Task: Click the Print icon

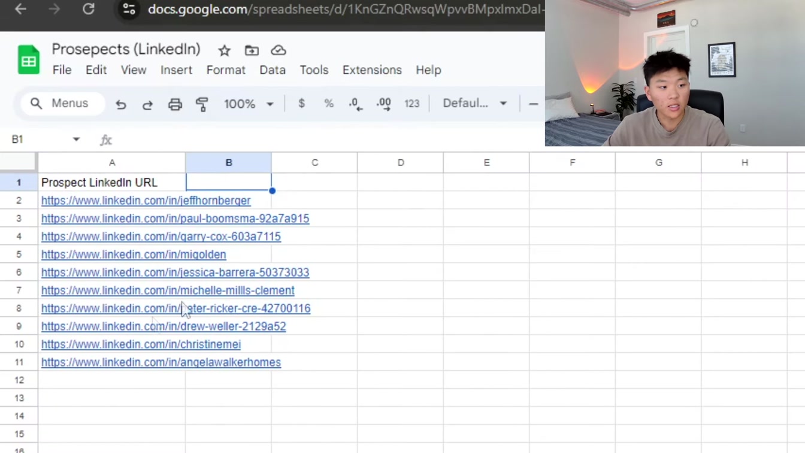Action: click(x=175, y=104)
